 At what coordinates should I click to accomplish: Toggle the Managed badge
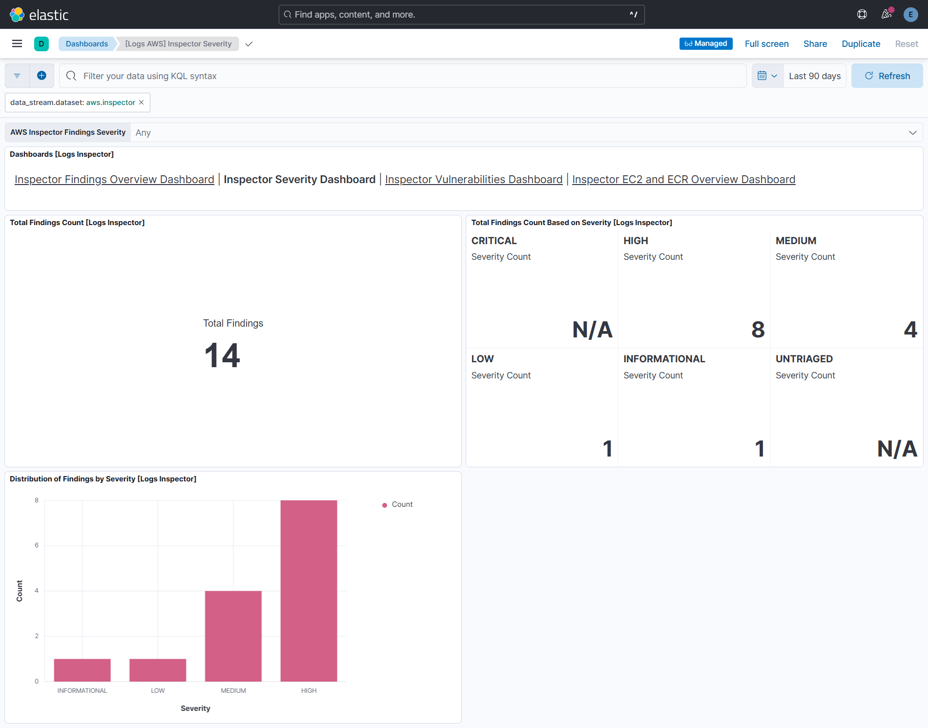click(705, 43)
